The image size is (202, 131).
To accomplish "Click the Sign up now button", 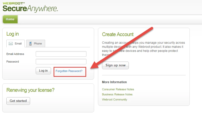I will coord(116,65).
